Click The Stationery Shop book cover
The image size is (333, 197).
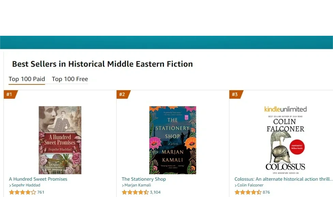point(173,140)
